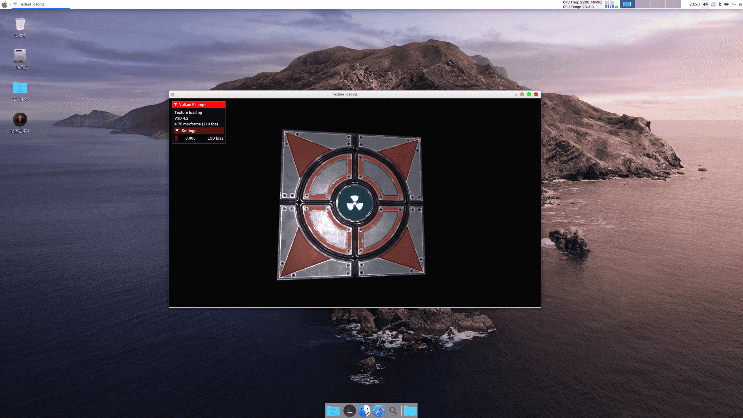The width and height of the screenshot is (743, 418).
Task: Click the volume speaker icon in top panel
Action: click(705, 4)
